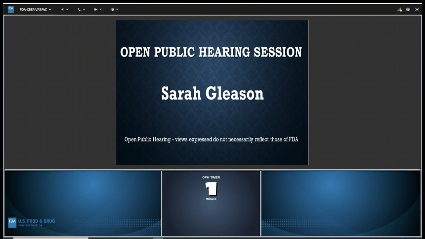Toggle full screen mode icon

[x=417, y=9]
